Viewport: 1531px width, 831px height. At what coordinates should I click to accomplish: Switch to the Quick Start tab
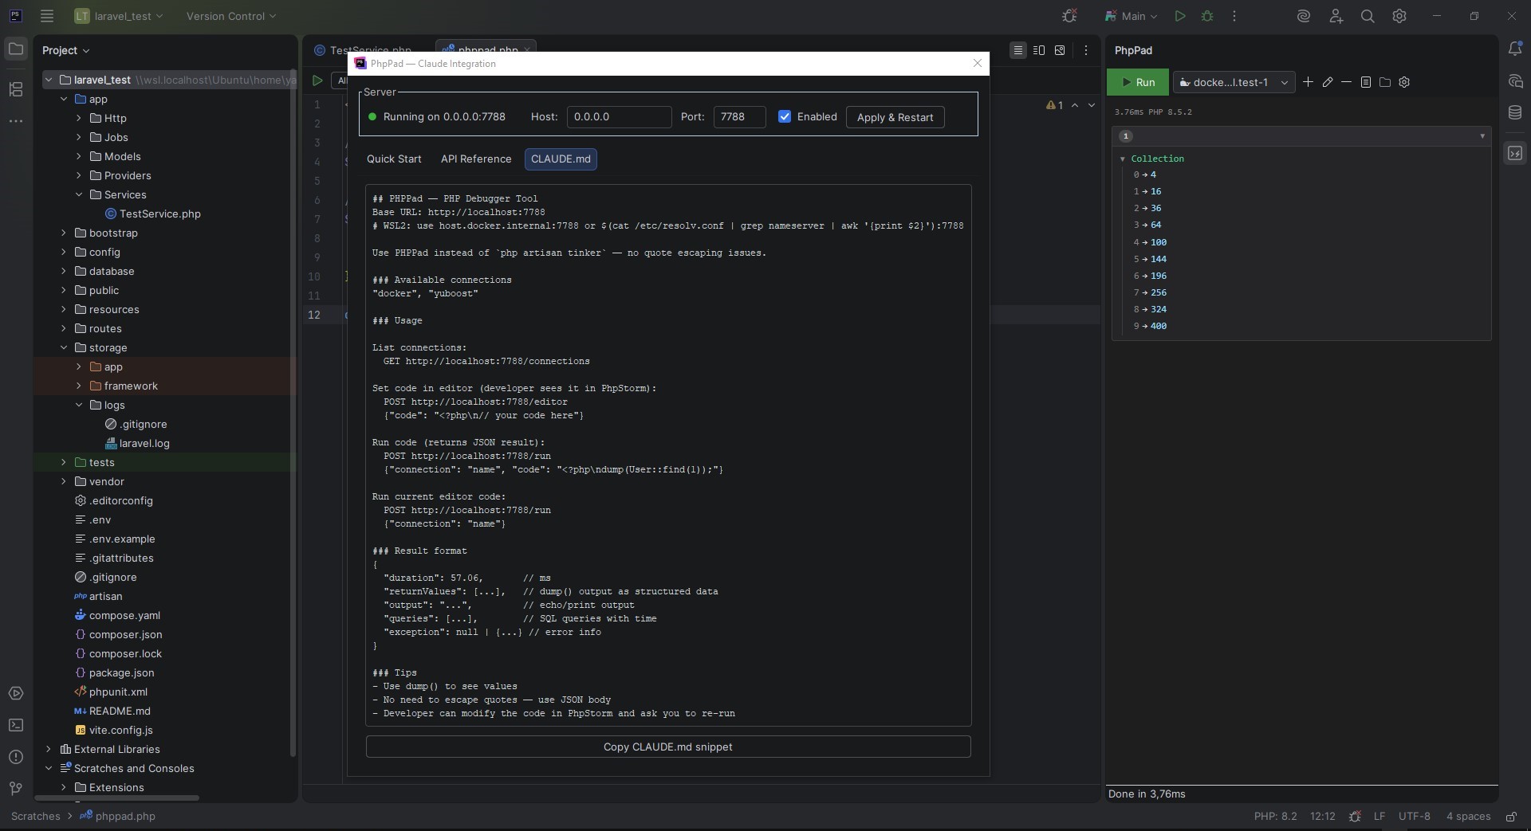(x=394, y=159)
